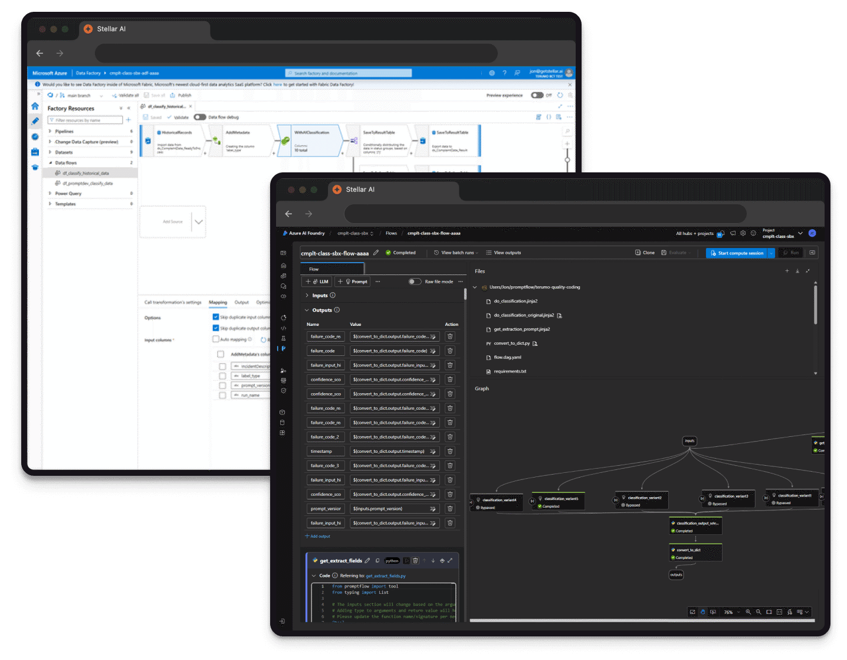Add a Prompt node

[x=353, y=282]
